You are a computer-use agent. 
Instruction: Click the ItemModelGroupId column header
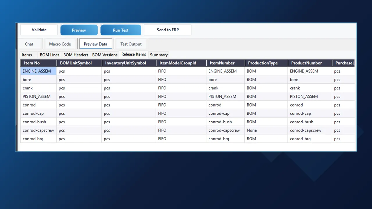181,63
